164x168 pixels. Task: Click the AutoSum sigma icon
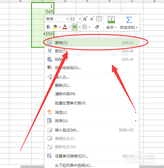pyautogui.click(x=129, y=20)
